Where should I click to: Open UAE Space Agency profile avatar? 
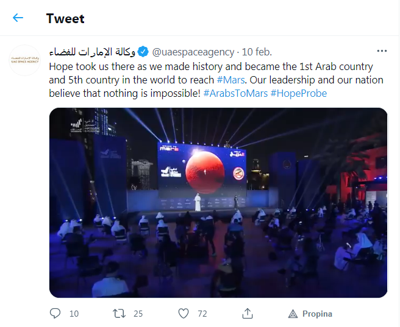(x=25, y=60)
